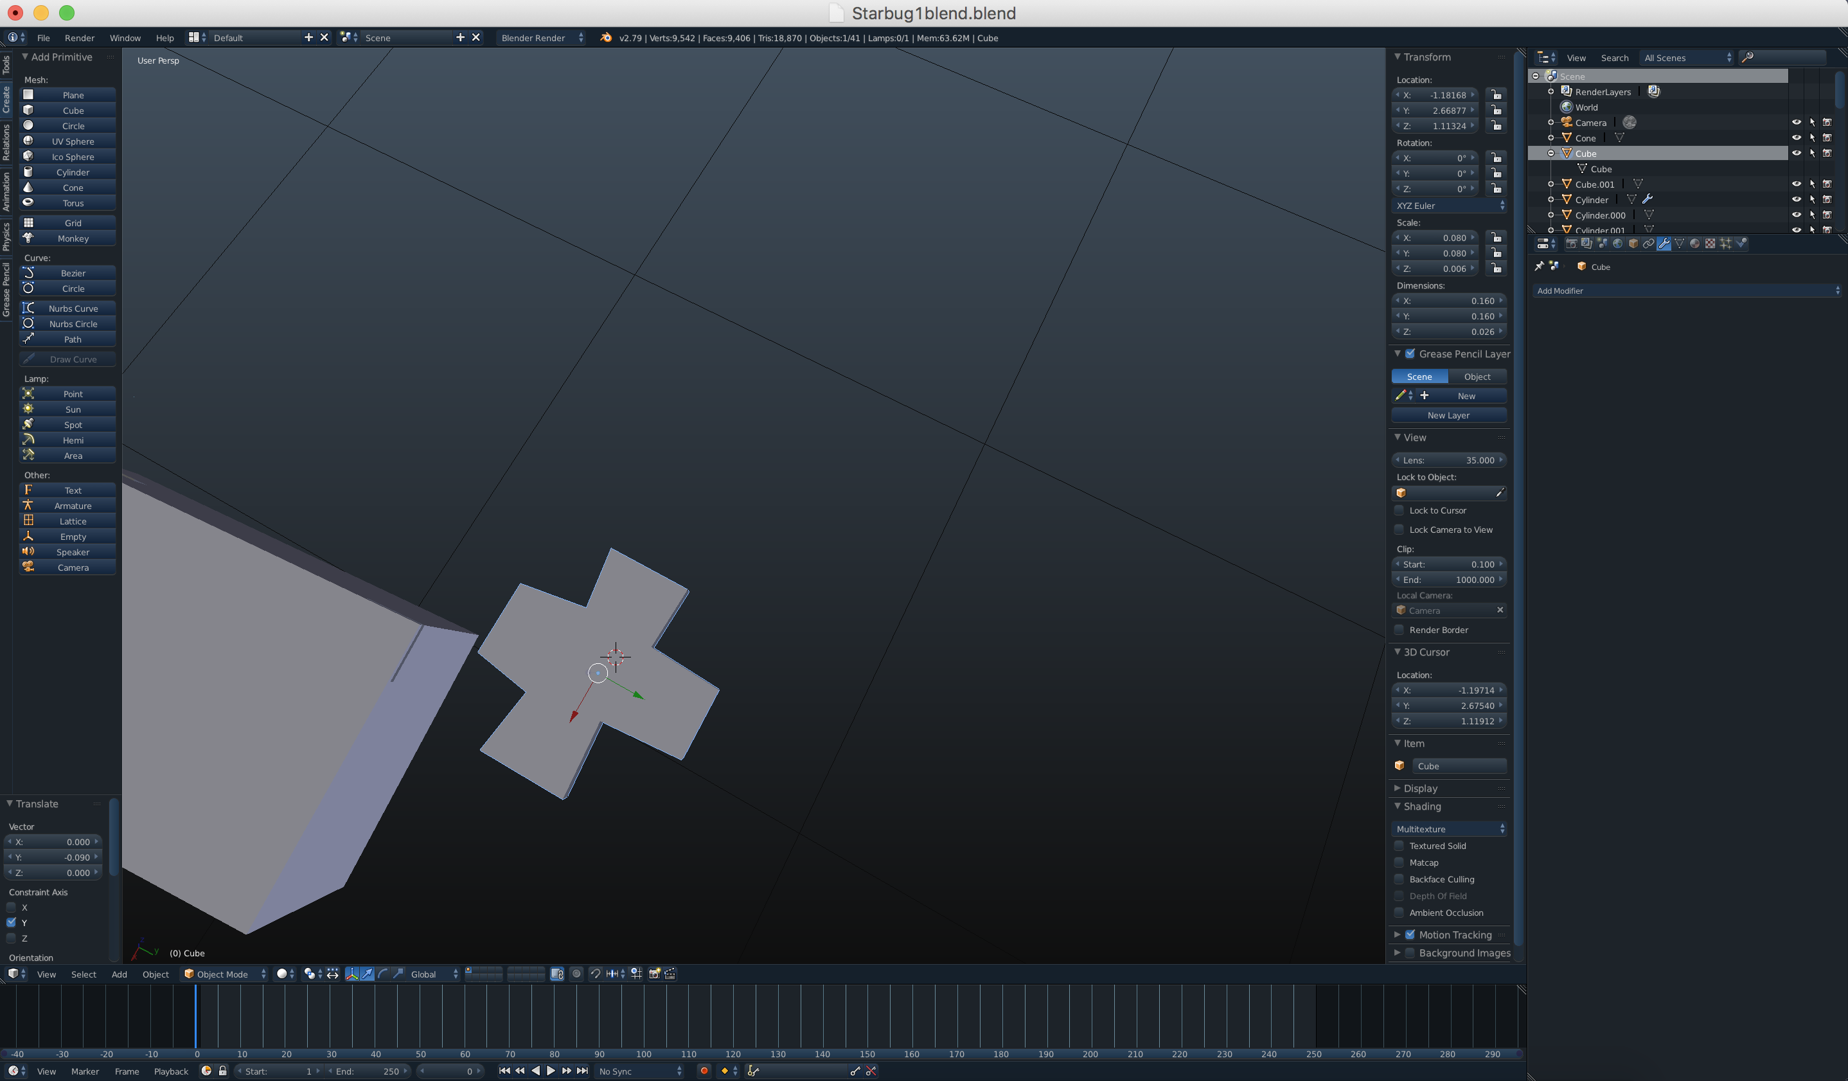This screenshot has width=1848, height=1081.
Task: Switch to the Physics toolshelf tab
Action: point(6,236)
